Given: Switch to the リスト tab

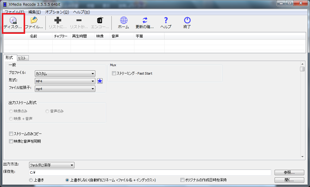Looking at the screenshot, I should pos(23,58).
